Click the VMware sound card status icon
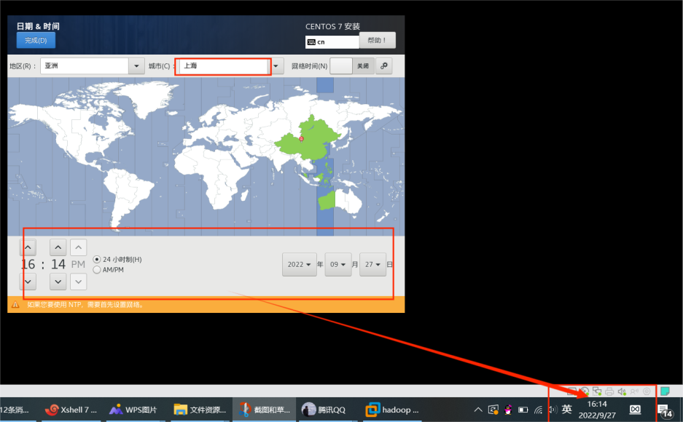The height and width of the screenshot is (422, 683). tap(622, 391)
